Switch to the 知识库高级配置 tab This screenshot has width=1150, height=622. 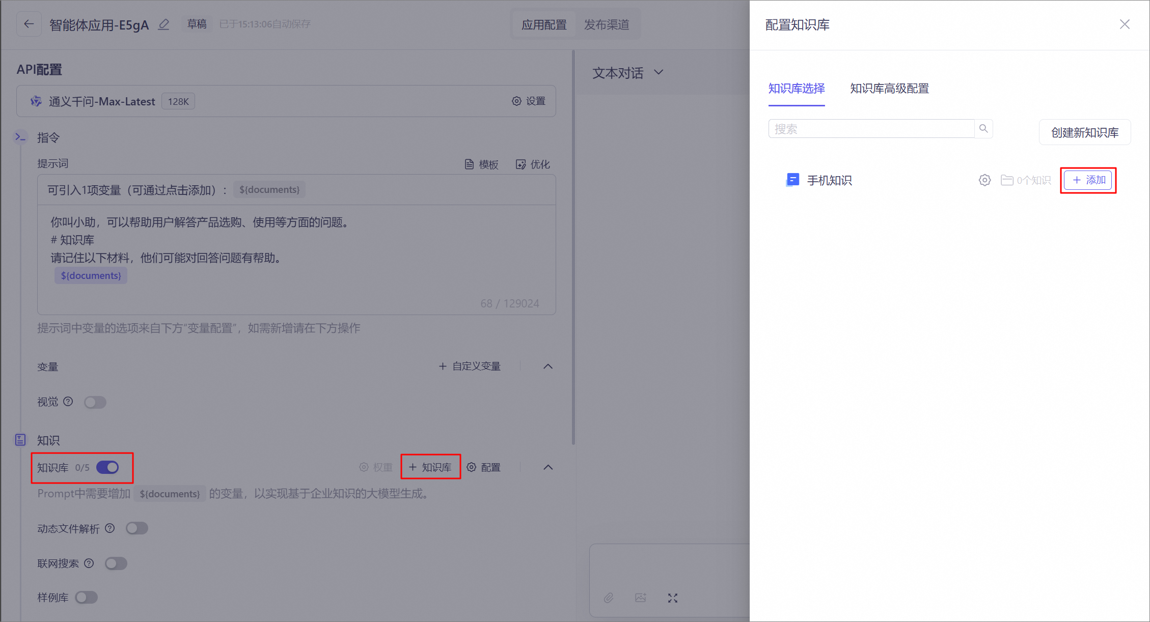pyautogui.click(x=889, y=89)
